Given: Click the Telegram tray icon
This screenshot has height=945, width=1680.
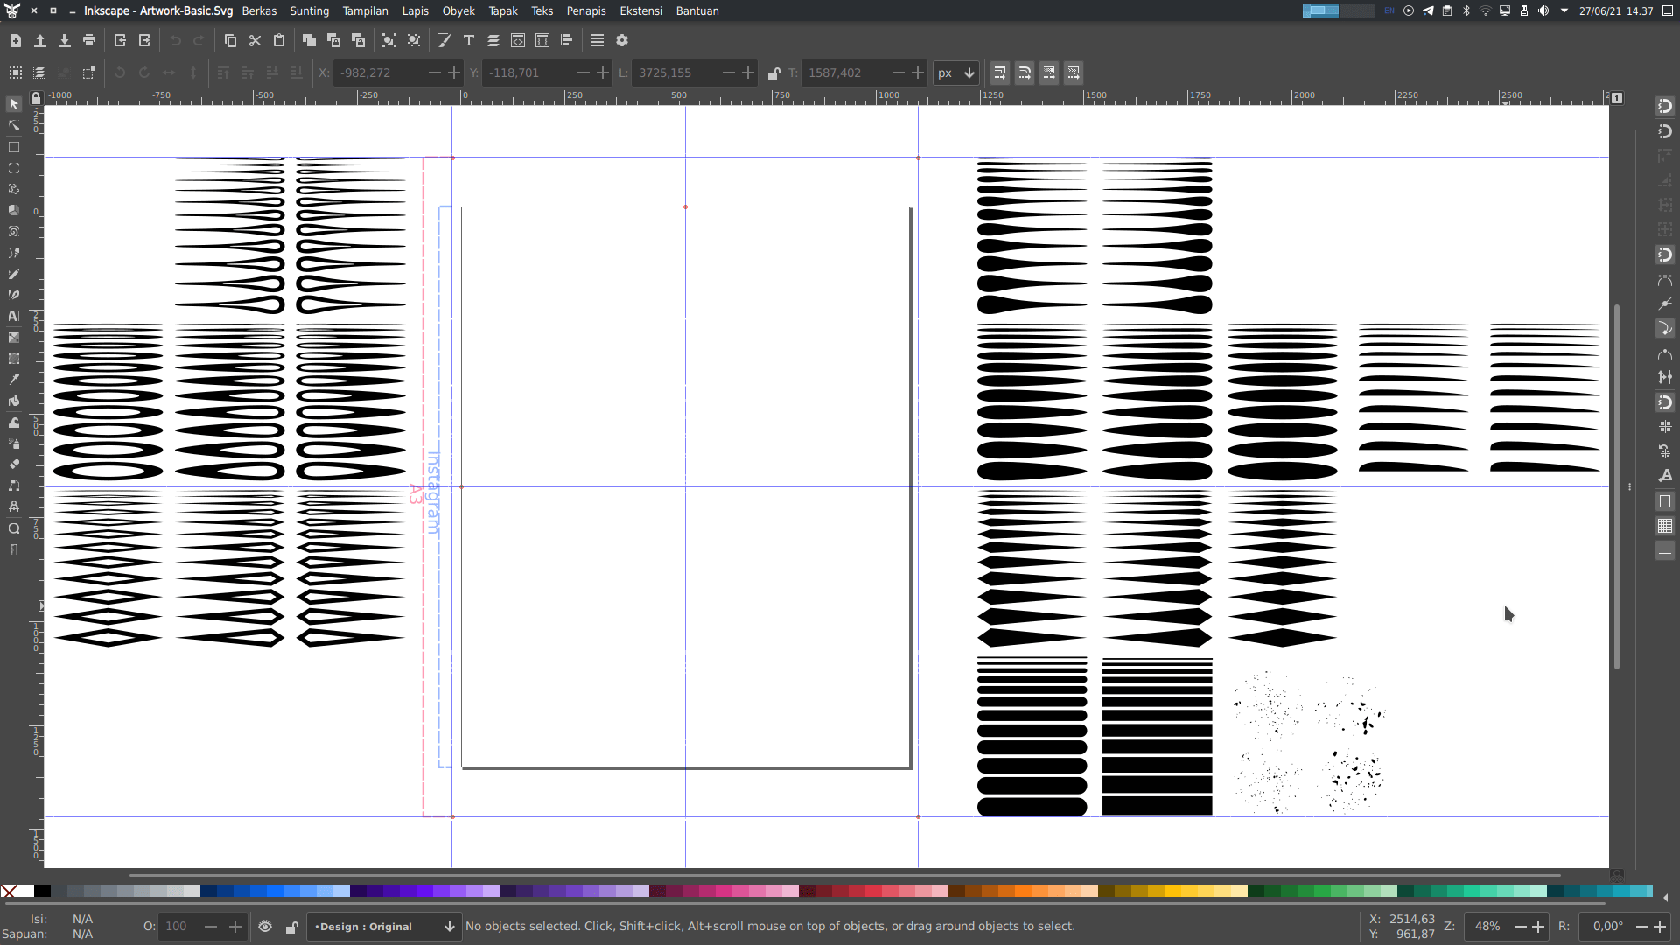Looking at the screenshot, I should point(1428,10).
